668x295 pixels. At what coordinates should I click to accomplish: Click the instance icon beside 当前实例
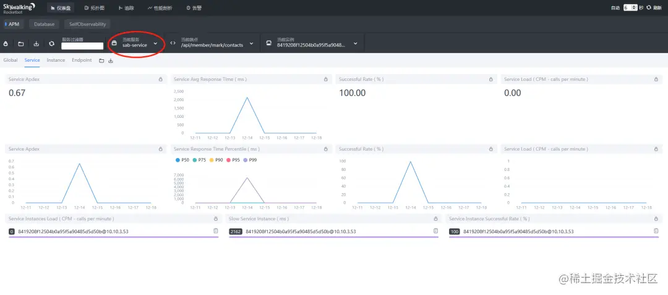(x=269, y=43)
